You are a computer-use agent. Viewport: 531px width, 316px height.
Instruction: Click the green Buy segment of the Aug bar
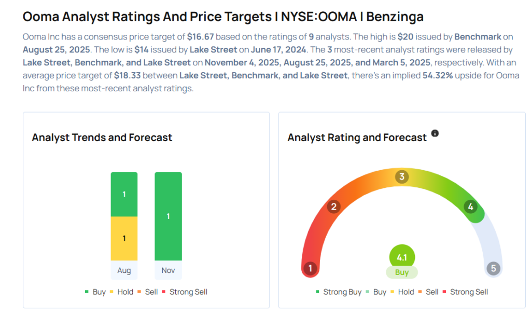124,194
